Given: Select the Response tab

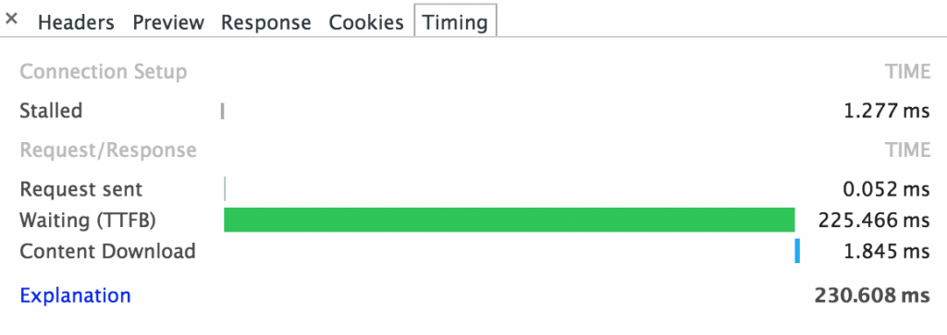Looking at the screenshot, I should pyautogui.click(x=265, y=22).
